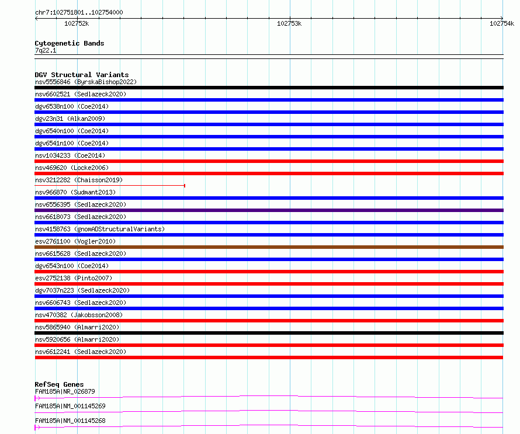Select the red bar for nsv6612241
Viewport: 520px width, 434px height.
[x=269, y=357]
